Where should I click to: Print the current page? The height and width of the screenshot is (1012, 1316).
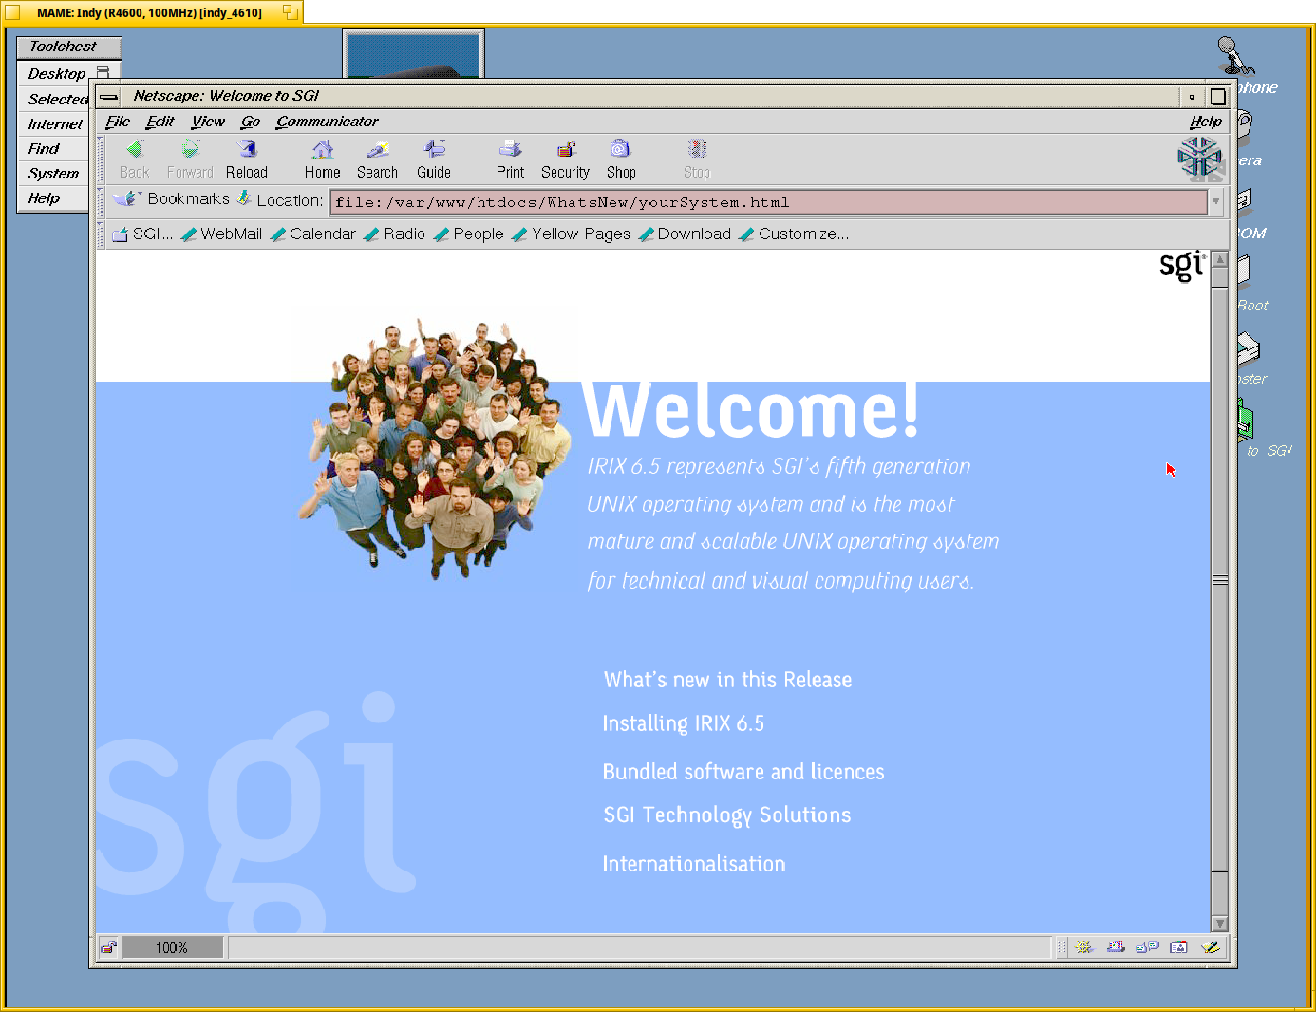[510, 159]
